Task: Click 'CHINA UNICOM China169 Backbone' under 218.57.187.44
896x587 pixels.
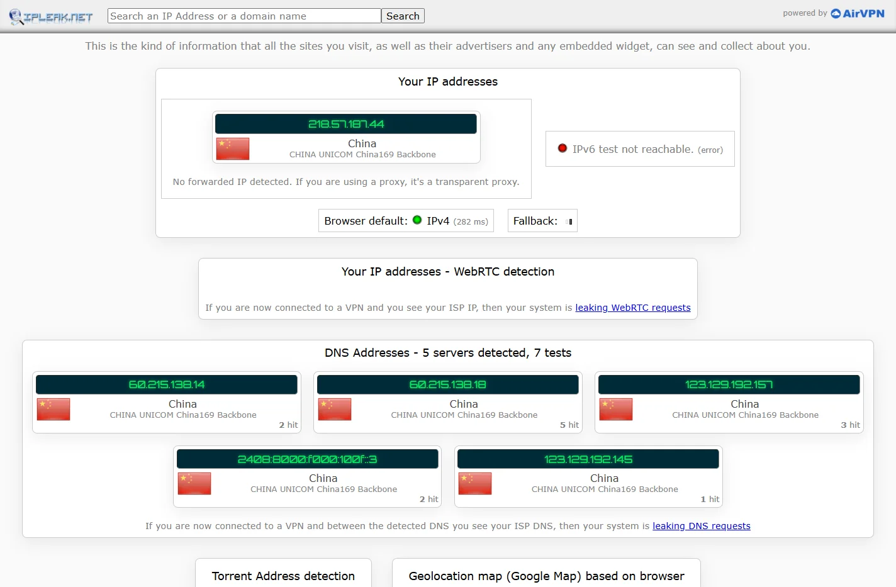Action: [362, 155]
